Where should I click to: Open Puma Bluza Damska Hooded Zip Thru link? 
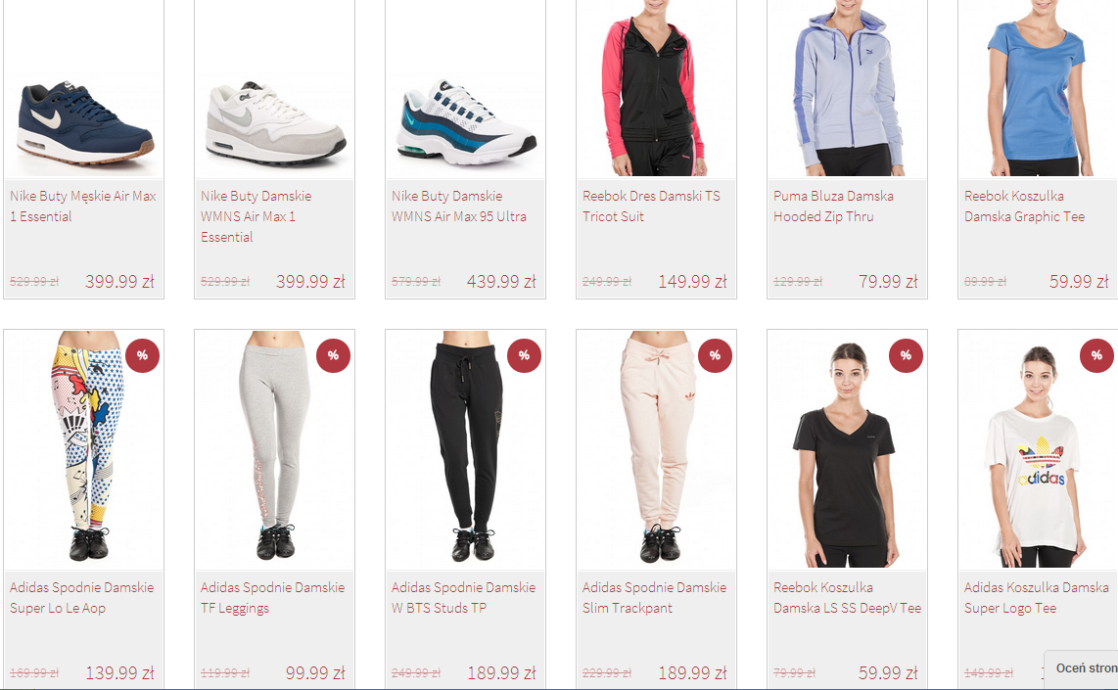(833, 206)
